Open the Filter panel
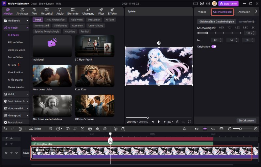 click(101, 11)
